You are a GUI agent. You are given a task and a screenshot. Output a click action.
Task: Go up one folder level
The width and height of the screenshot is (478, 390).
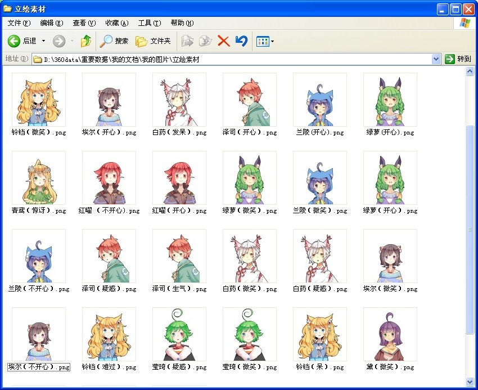click(x=86, y=41)
